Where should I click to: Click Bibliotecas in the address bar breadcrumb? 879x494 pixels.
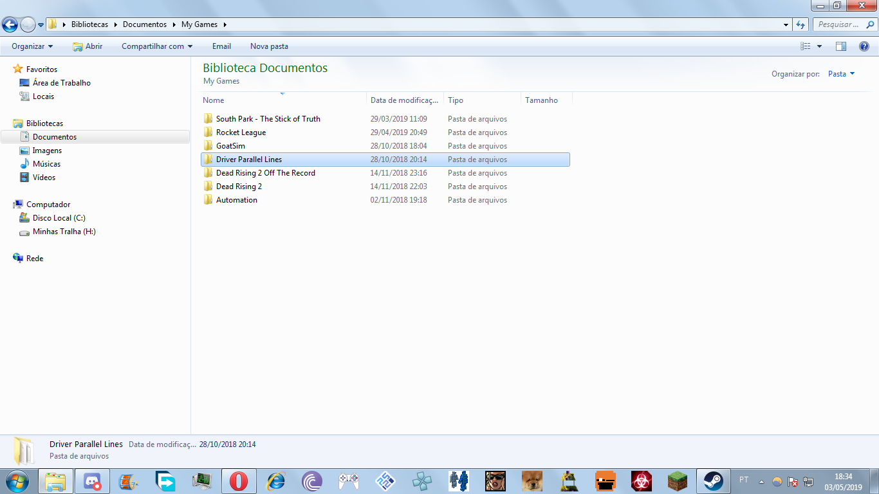pos(89,25)
